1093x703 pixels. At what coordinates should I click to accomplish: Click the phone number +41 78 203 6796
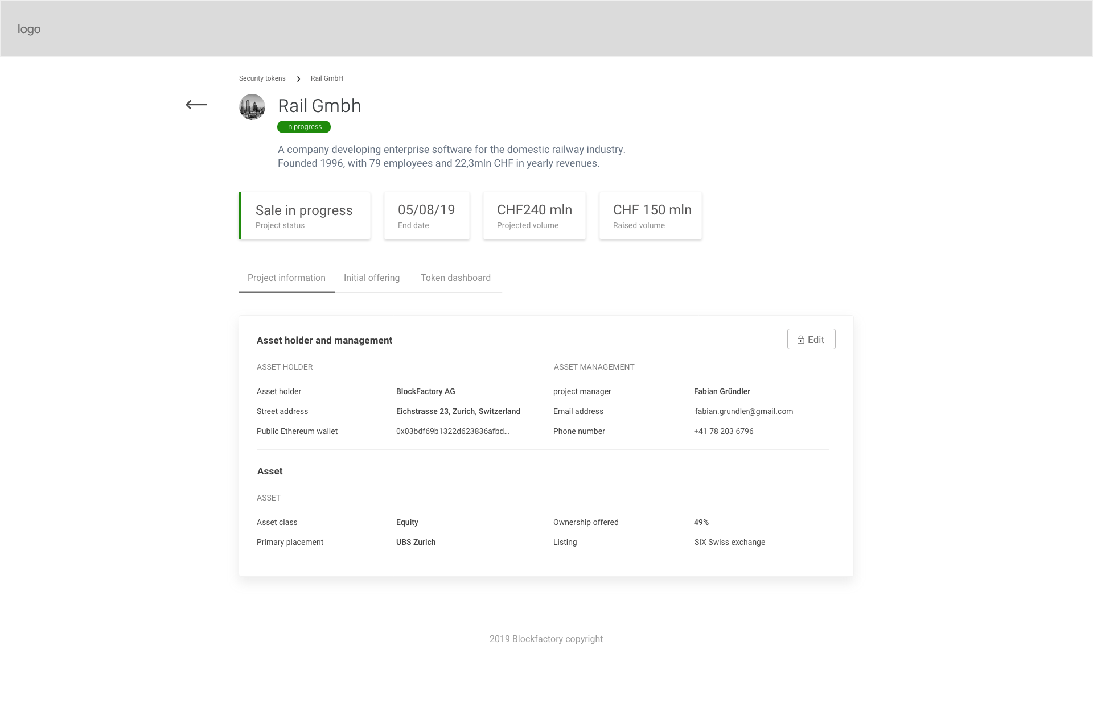click(724, 431)
